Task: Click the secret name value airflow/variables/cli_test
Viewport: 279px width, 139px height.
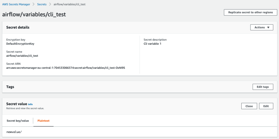Action: point(22,56)
